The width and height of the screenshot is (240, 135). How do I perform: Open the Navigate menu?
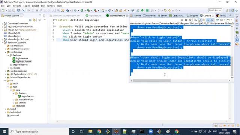point(17,6)
